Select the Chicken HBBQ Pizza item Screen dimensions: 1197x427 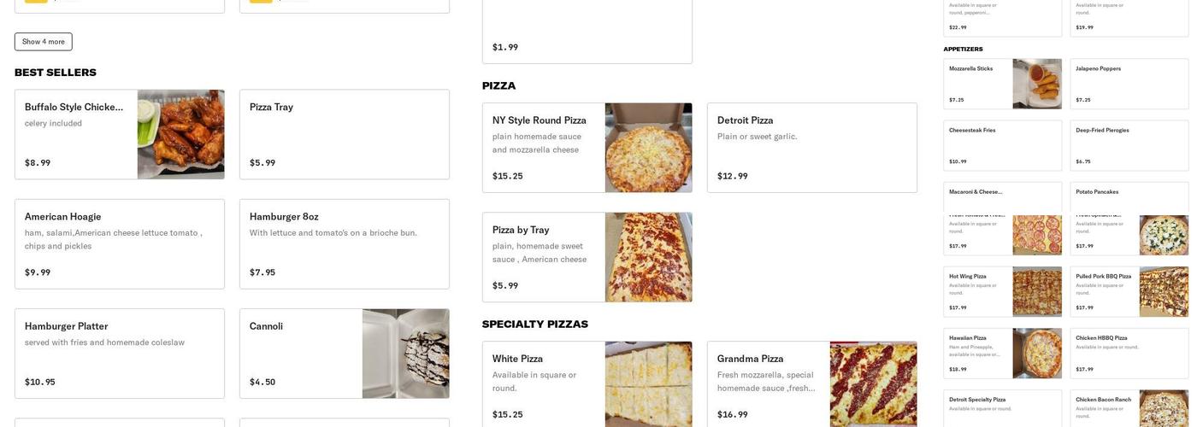click(1129, 354)
